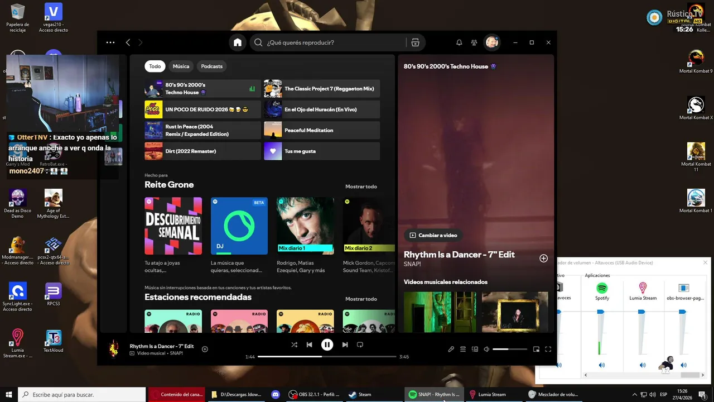
Task: Enter full screen mode icon
Action: [548, 349]
